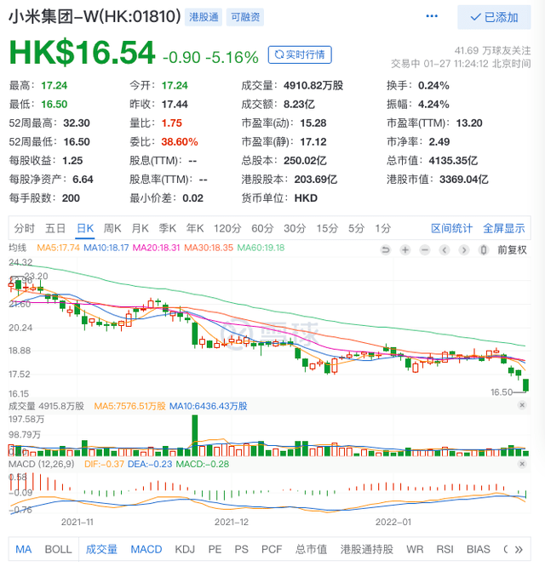Select the 港股通 tag
The image size is (545, 566).
coord(204,17)
